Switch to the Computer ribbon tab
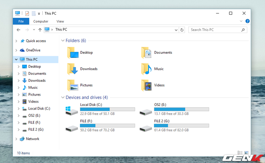265x163 pixels. 41,21
